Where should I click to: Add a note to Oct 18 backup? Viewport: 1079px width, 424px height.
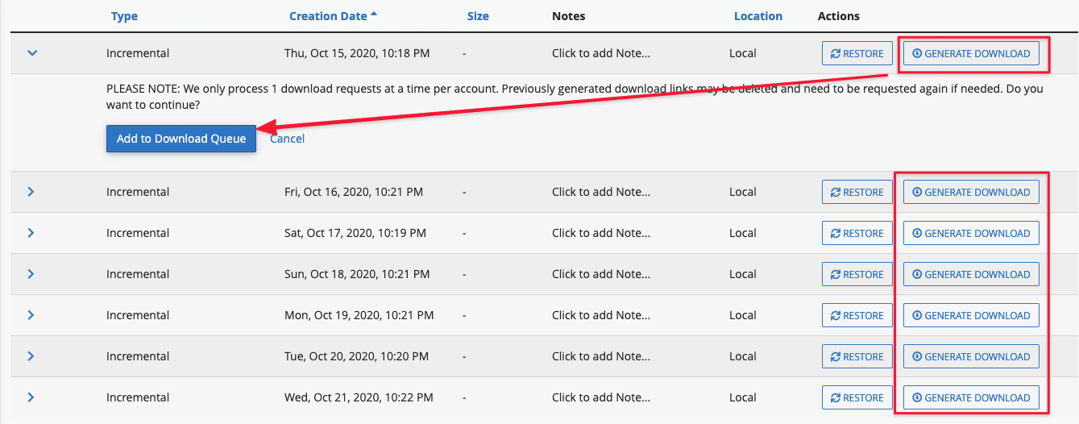(600, 274)
